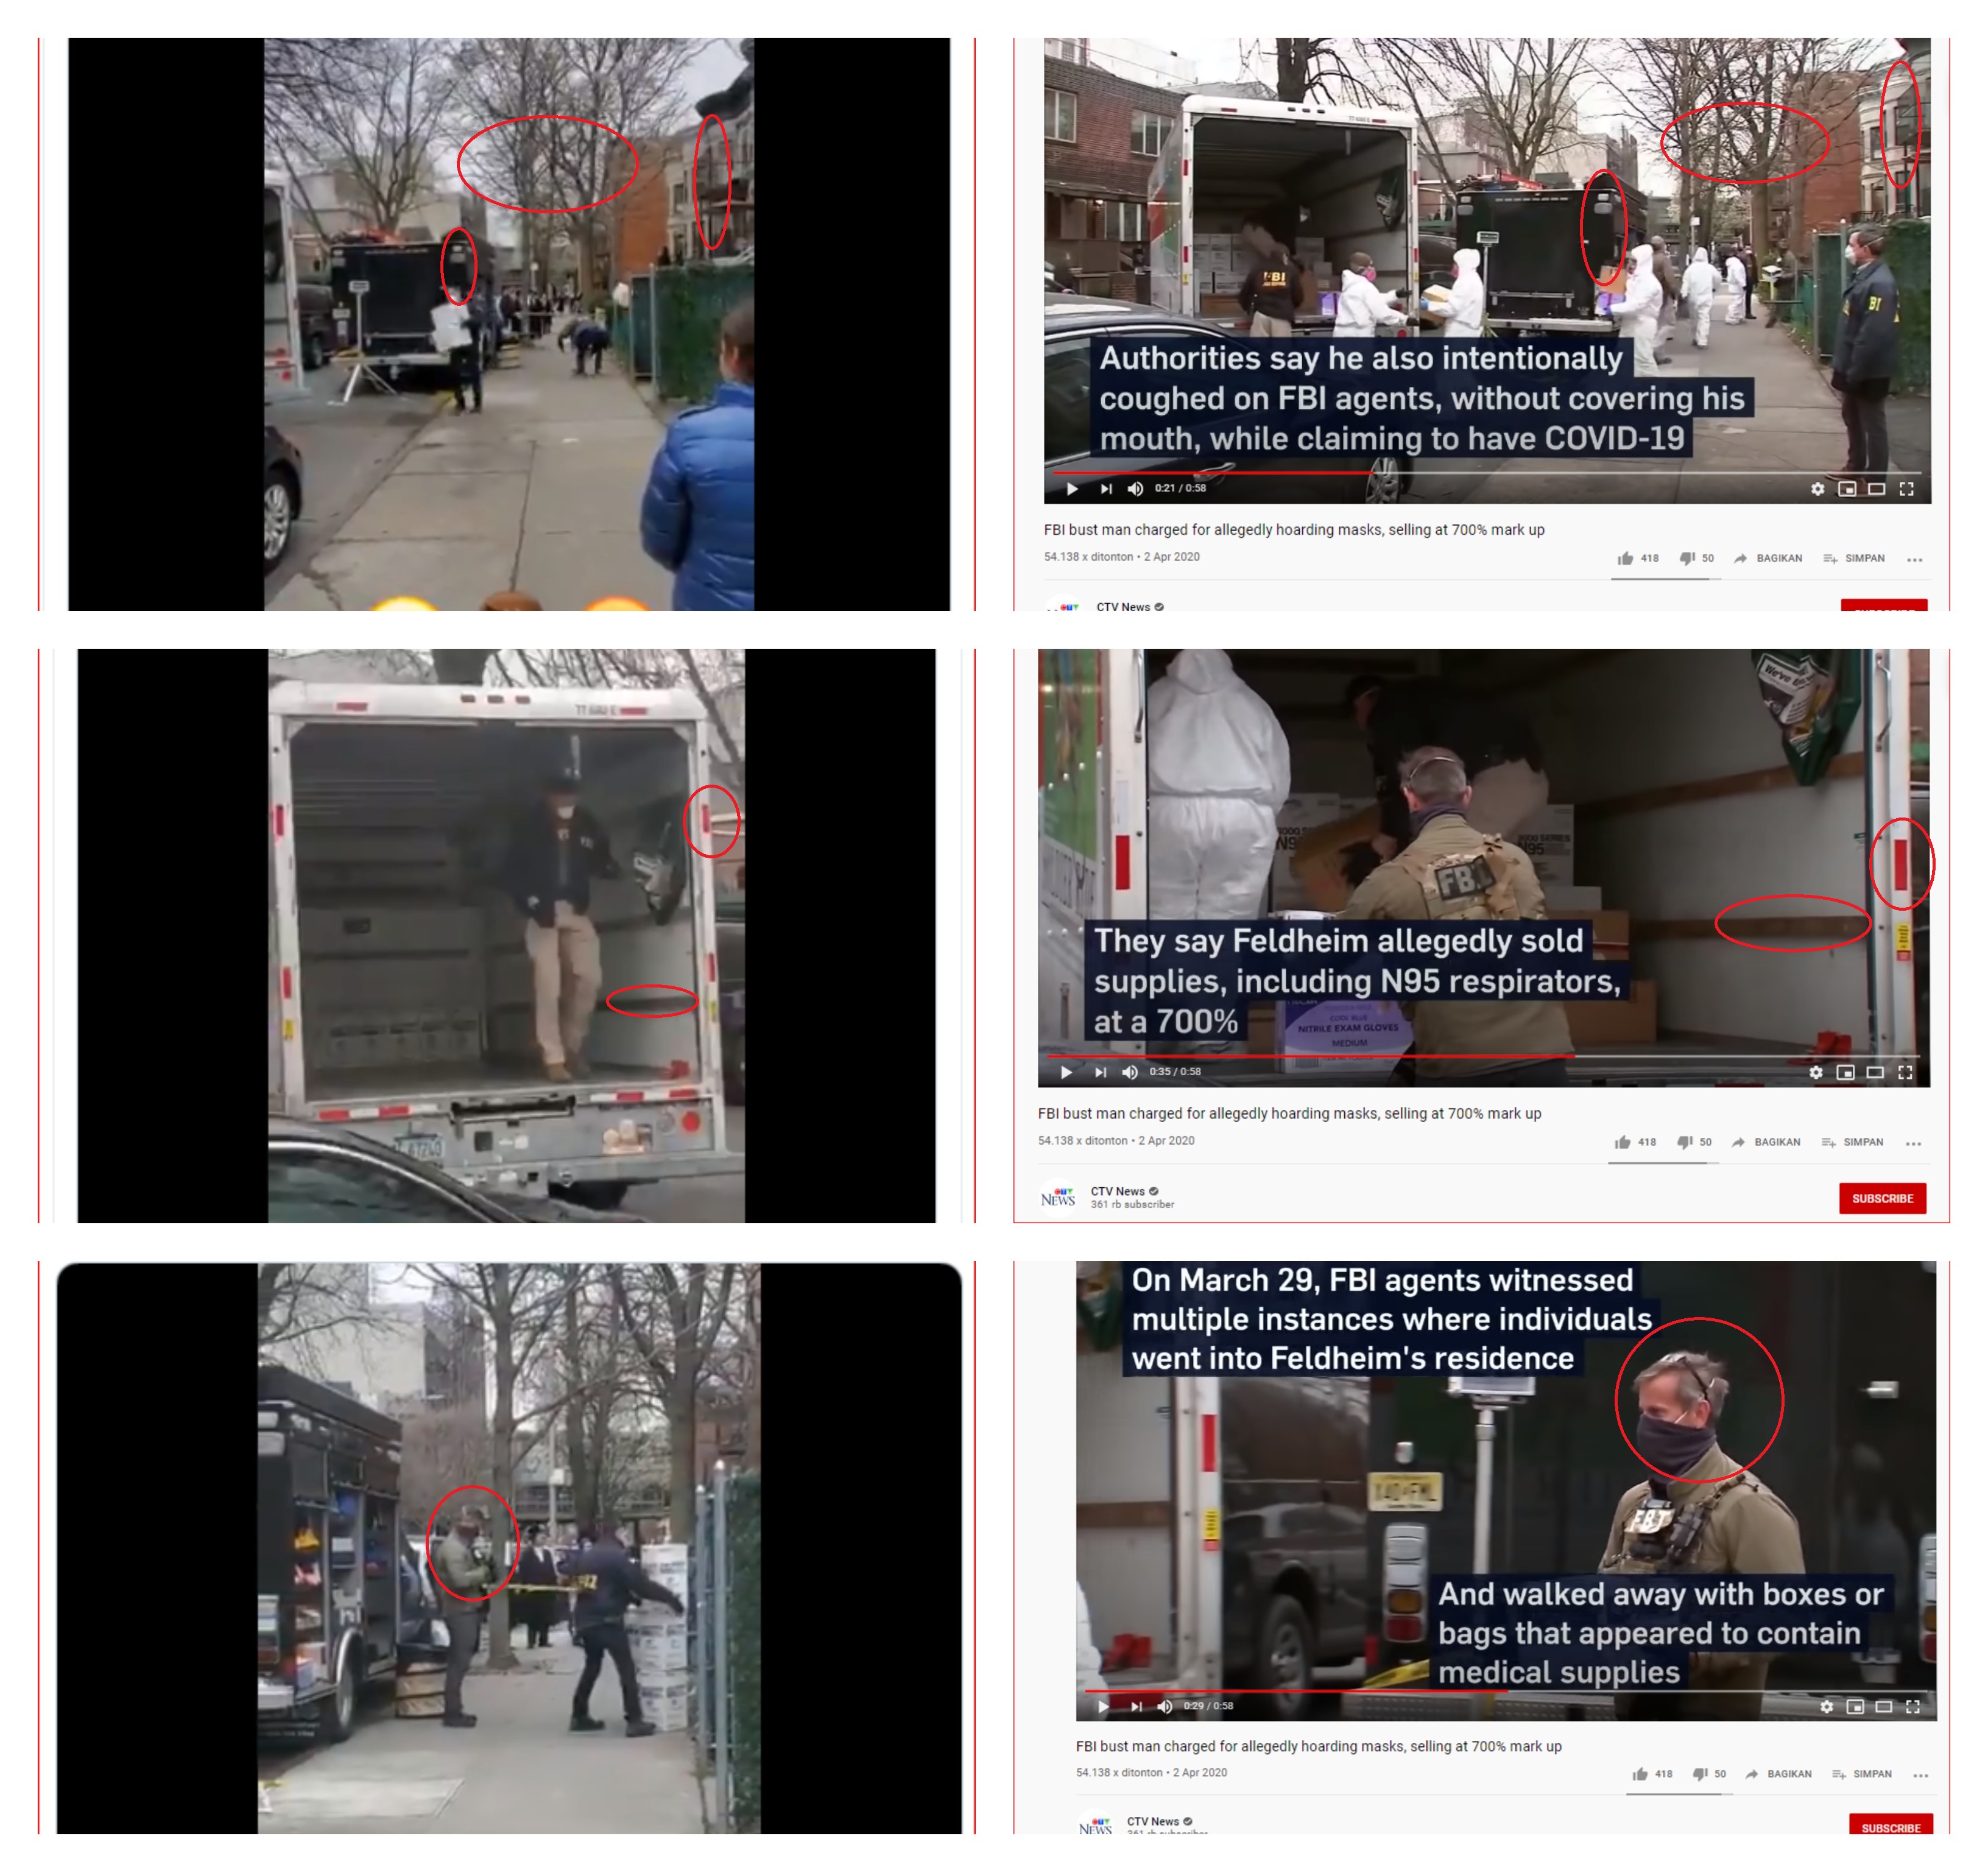This screenshot has width=1988, height=1872.
Task: Open miniplayer in the 0:29 player
Action: pyautogui.click(x=1855, y=1706)
